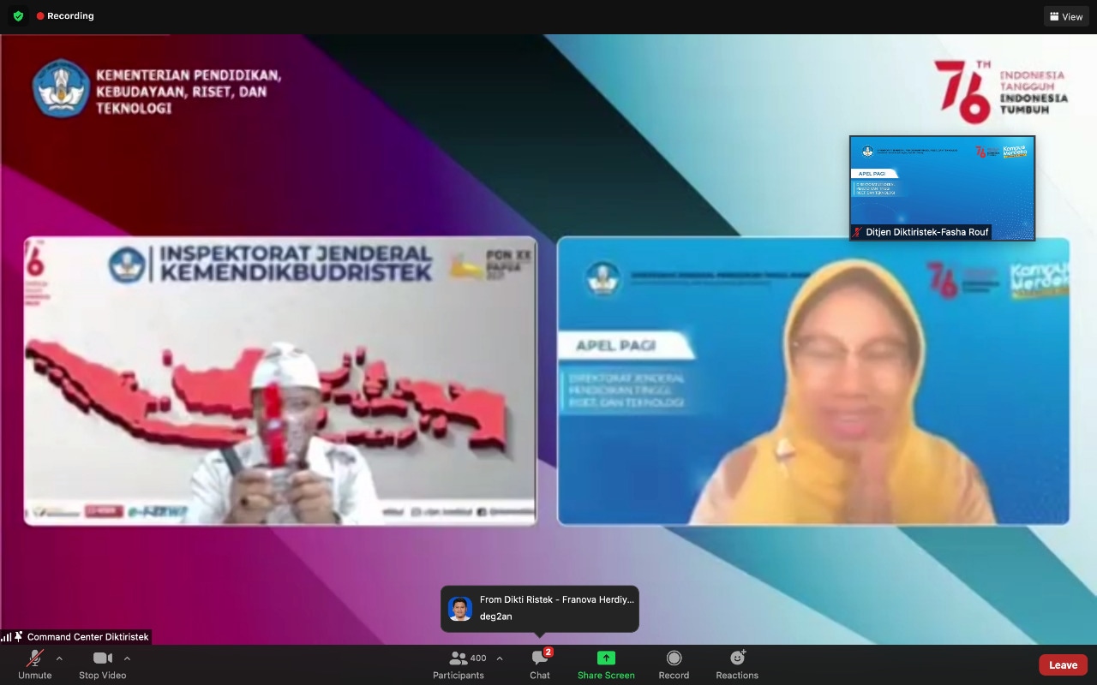This screenshot has height=685, width=1097.
Task: Click the green Share Screen icon
Action: (606, 658)
